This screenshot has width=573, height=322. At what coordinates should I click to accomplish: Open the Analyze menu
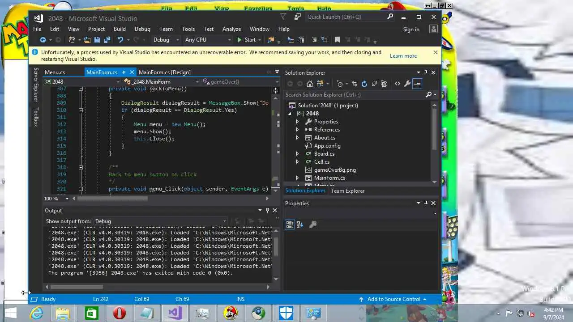click(232, 29)
